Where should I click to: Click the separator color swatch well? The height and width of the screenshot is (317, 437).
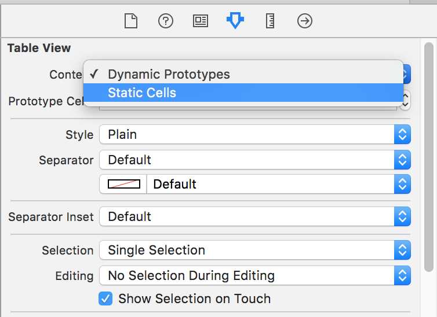[x=123, y=184]
